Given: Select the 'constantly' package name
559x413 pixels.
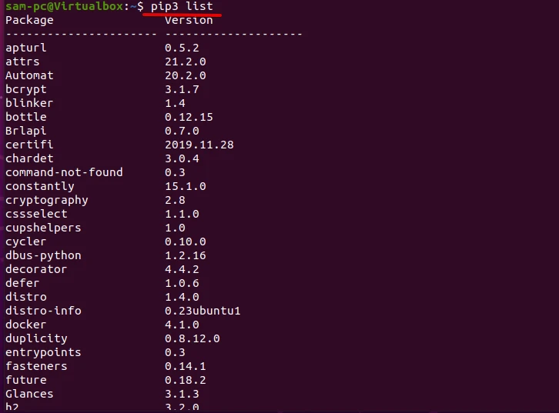Looking at the screenshot, I should click(39, 187).
